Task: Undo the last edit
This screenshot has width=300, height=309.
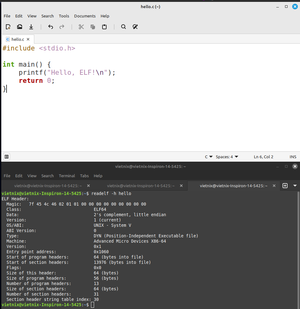Action: tap(51, 27)
